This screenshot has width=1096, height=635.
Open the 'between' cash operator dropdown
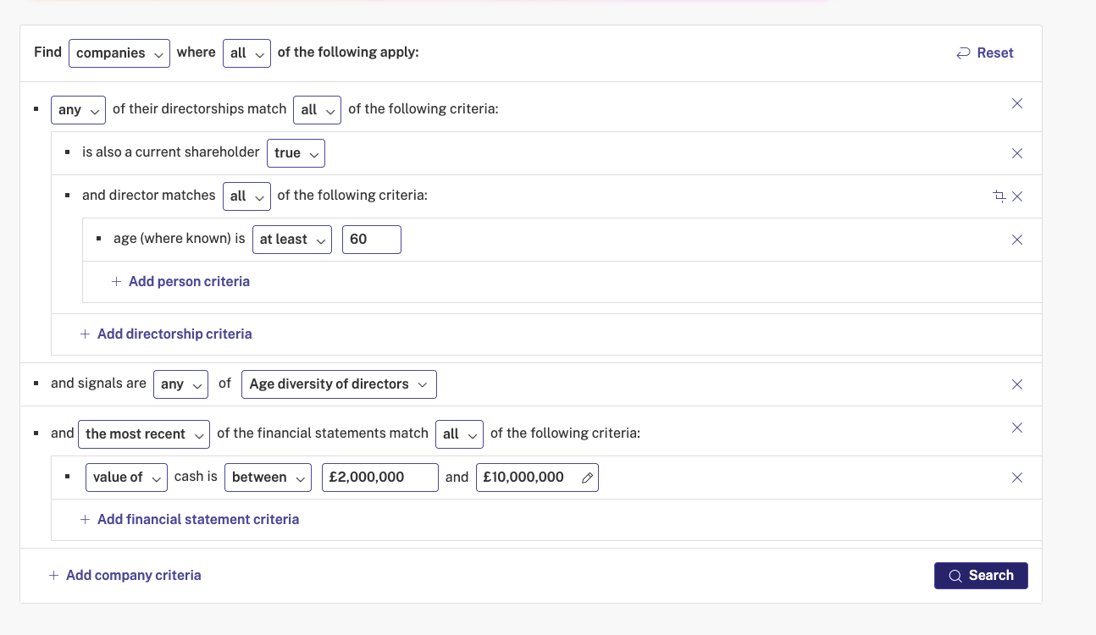(x=268, y=478)
